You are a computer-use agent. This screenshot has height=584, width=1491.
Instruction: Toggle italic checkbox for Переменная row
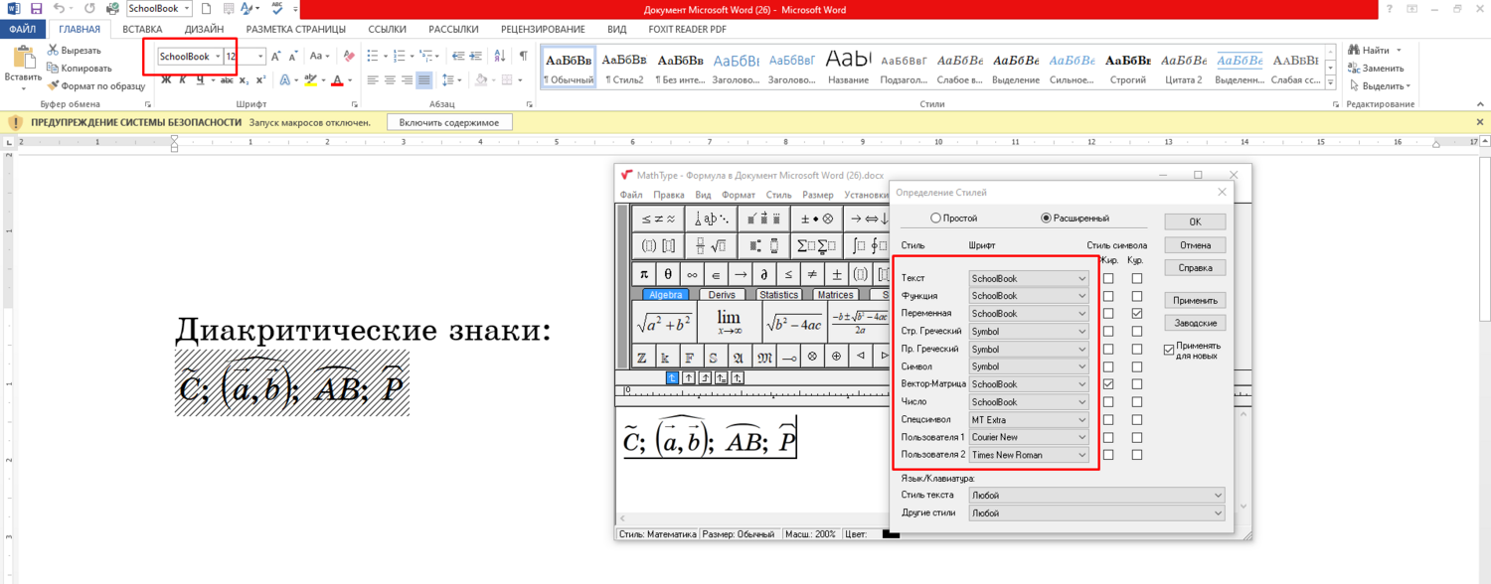pos(1136,314)
